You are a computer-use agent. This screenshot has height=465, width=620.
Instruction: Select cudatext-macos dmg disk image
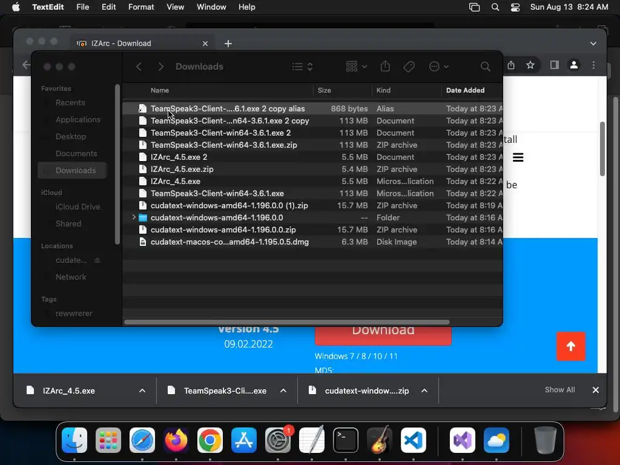coord(312,242)
